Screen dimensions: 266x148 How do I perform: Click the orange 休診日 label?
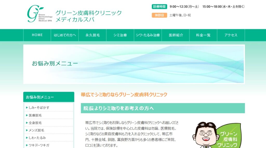(x=159, y=15)
